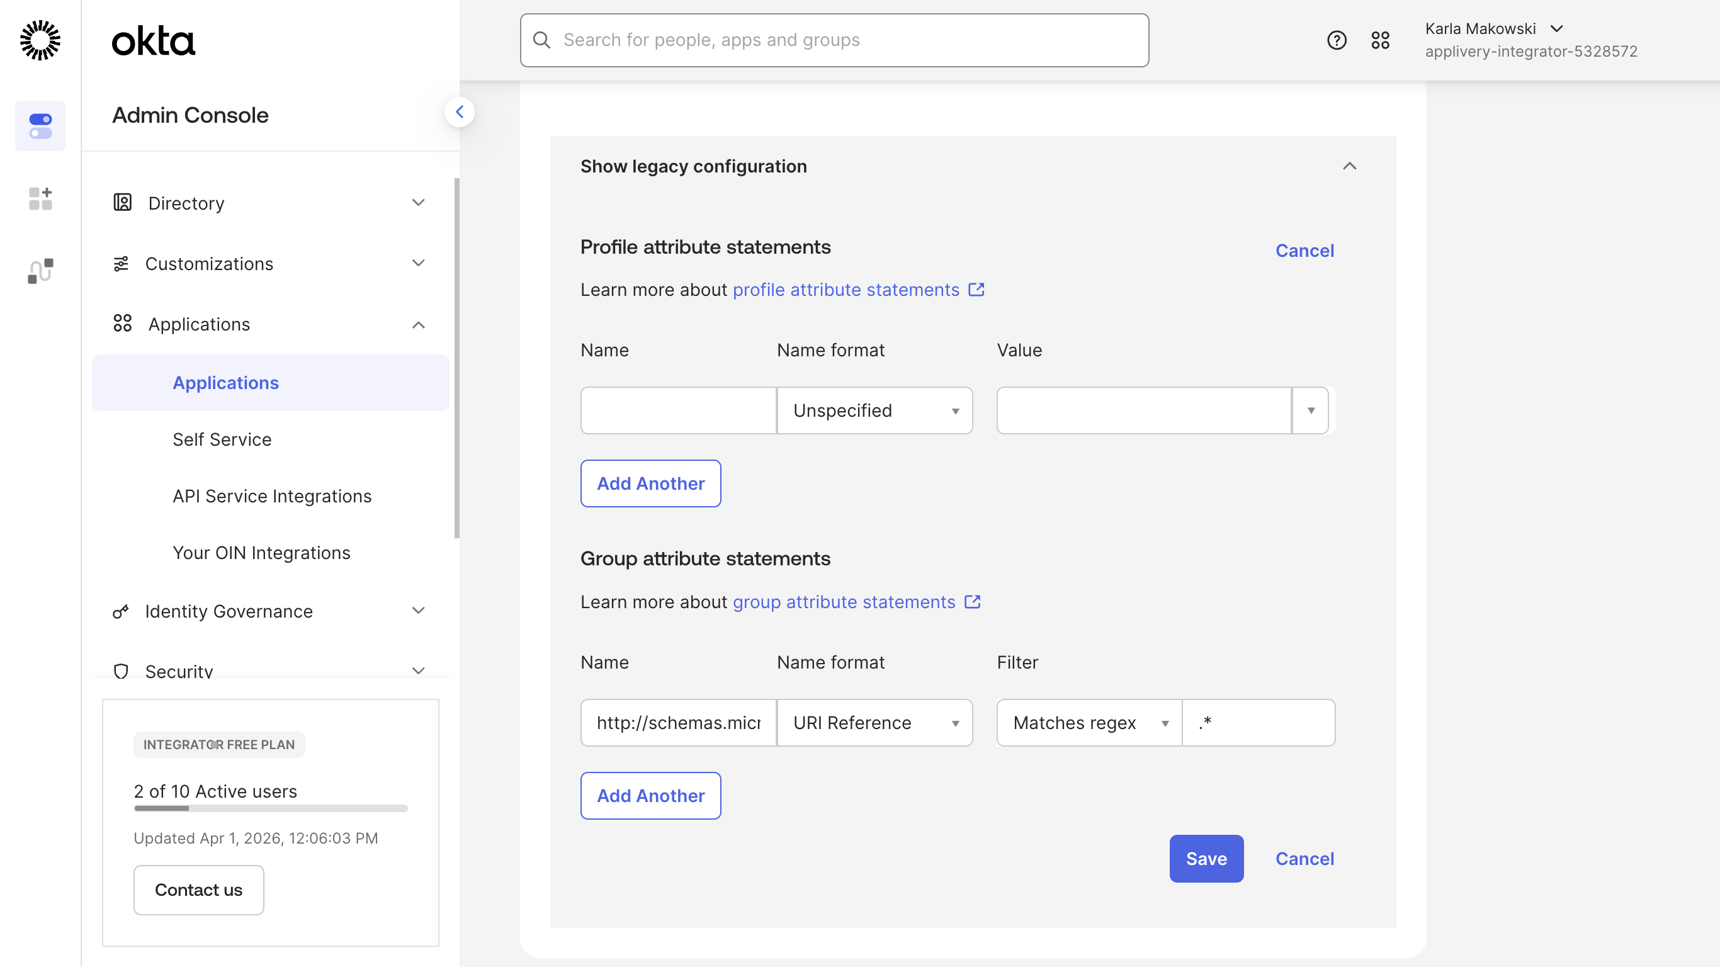Open the Value dropdown arrow for profile attribute
This screenshot has width=1720, height=967.
coord(1310,410)
